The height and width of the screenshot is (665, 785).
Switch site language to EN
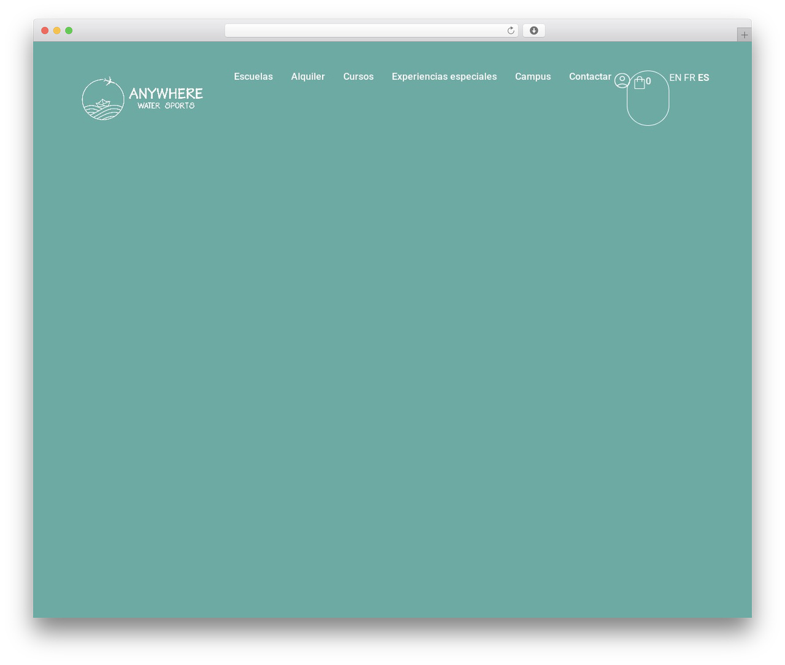click(675, 78)
